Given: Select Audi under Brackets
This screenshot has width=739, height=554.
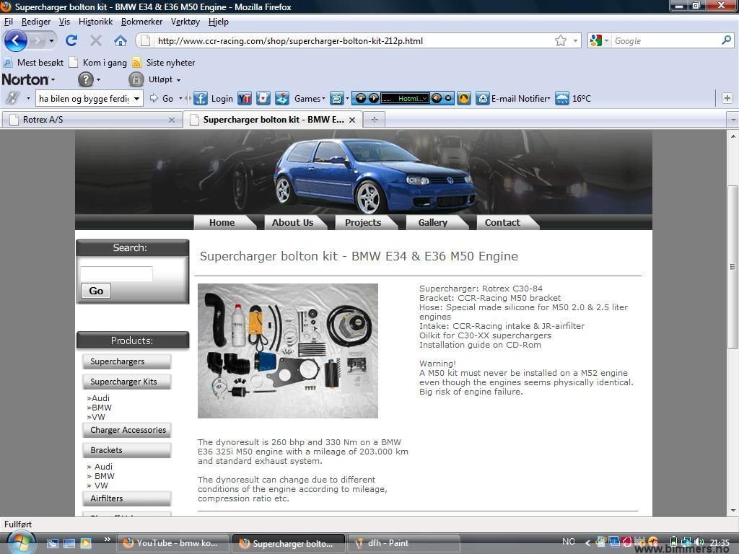Looking at the screenshot, I should tap(103, 467).
